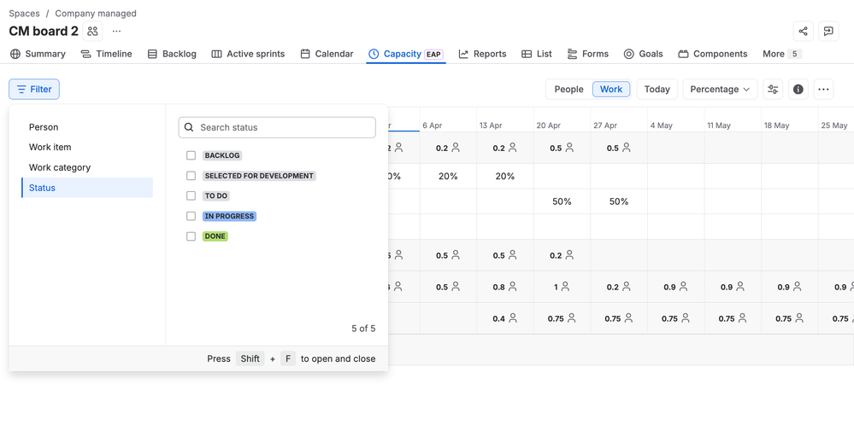Open the Percentage dropdown
Screen dimensions: 854x431
click(x=720, y=89)
